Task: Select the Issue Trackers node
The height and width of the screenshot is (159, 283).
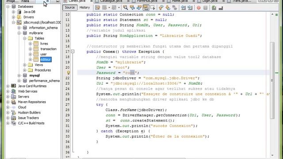Action: click(x=28, y=118)
